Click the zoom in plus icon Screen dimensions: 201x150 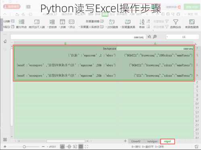point(5,146)
